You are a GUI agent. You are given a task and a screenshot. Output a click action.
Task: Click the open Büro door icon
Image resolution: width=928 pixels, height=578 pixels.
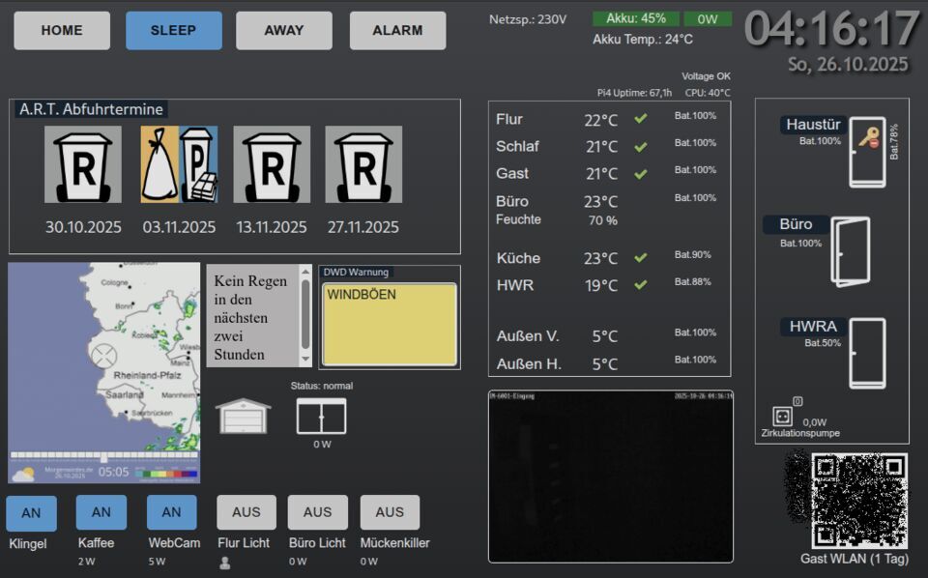click(x=851, y=251)
